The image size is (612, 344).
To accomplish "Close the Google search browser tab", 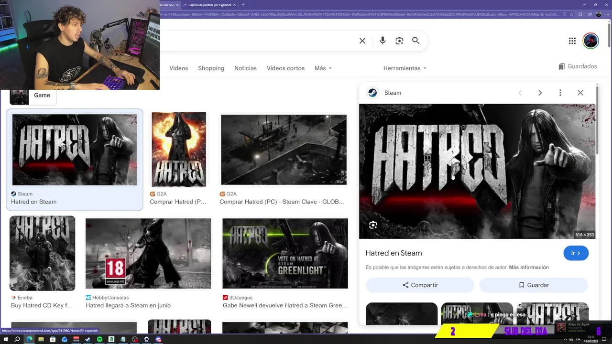I will (x=177, y=5).
